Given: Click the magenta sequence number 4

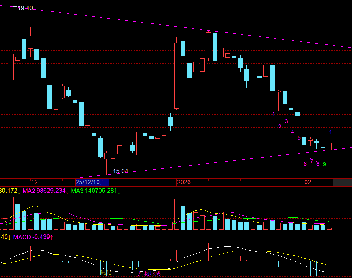Looking at the screenshot, I should click(x=293, y=132).
